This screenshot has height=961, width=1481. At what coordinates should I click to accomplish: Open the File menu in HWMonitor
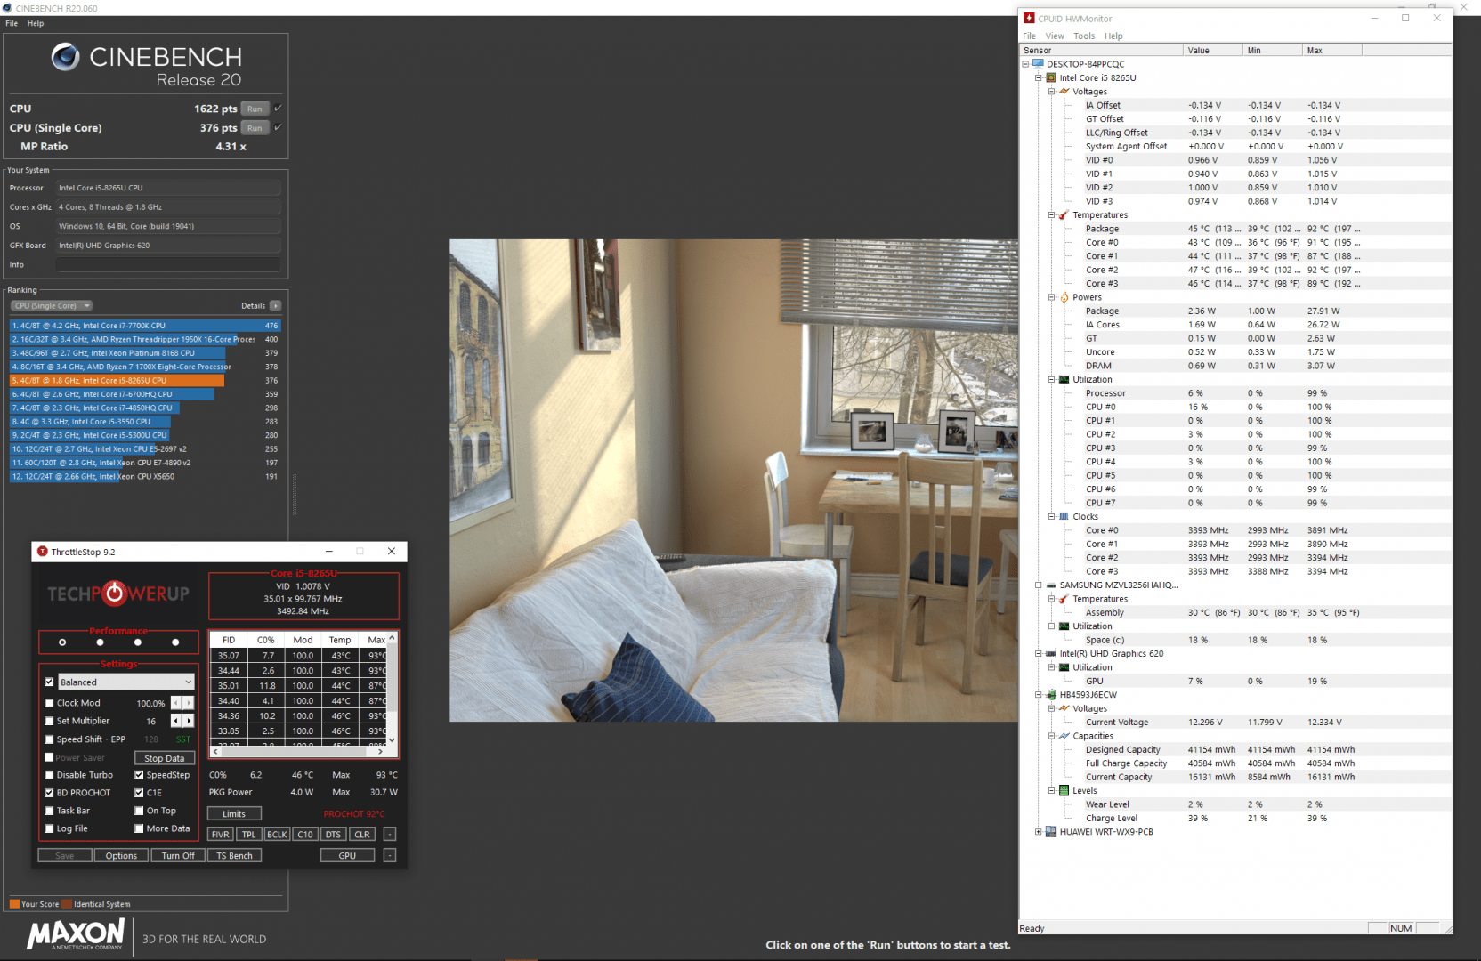pos(1030,36)
